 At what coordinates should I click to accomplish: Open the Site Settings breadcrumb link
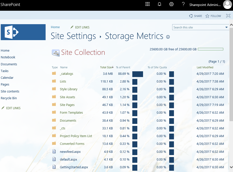coord(73,36)
